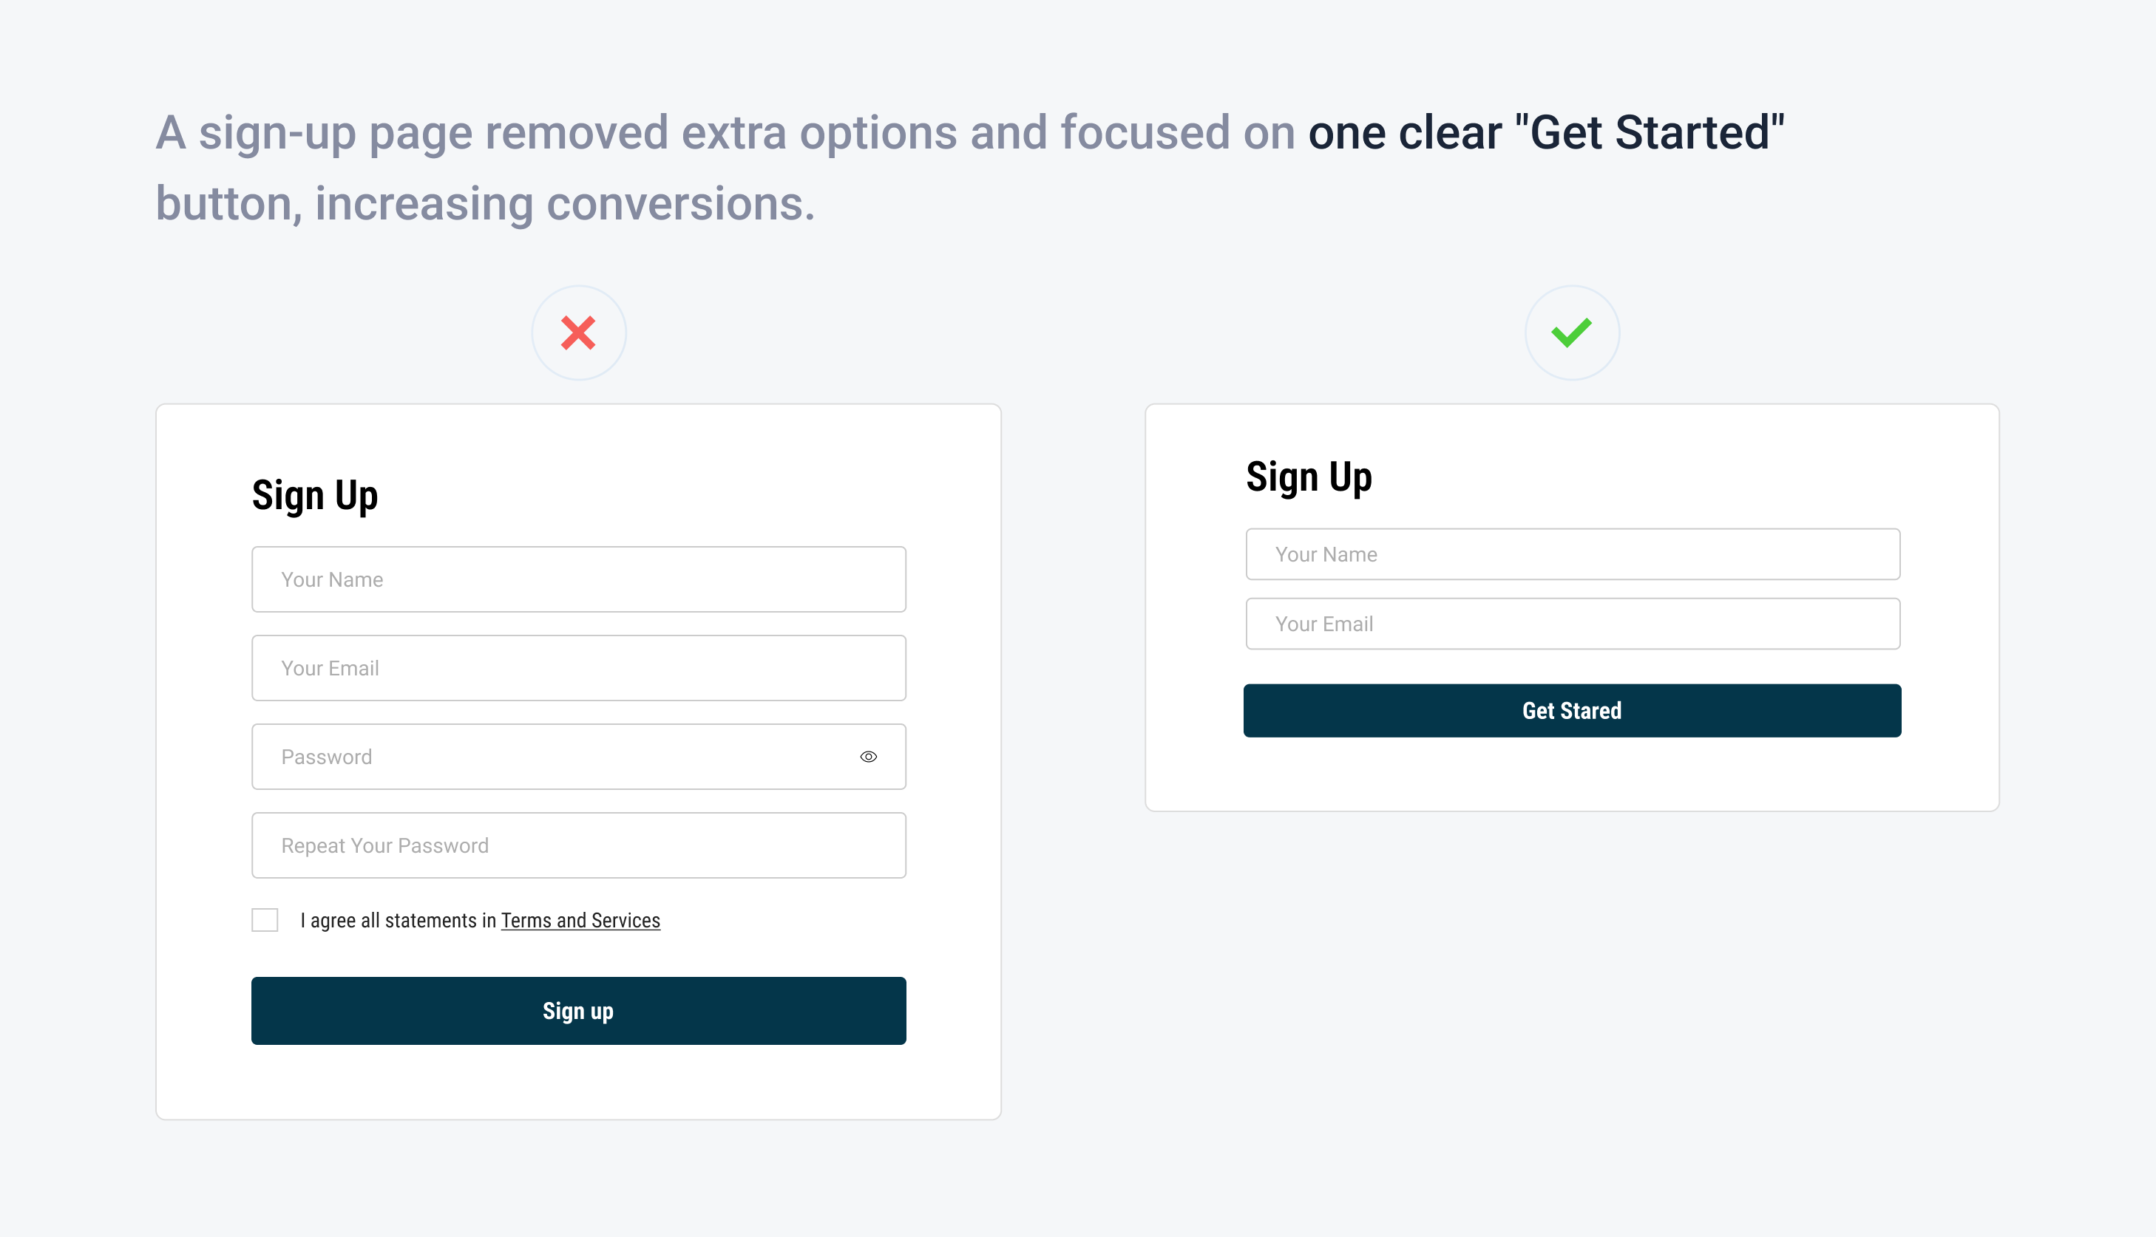Click Sign Up heading in the two-field form
2156x1237 pixels.
pos(1309,477)
